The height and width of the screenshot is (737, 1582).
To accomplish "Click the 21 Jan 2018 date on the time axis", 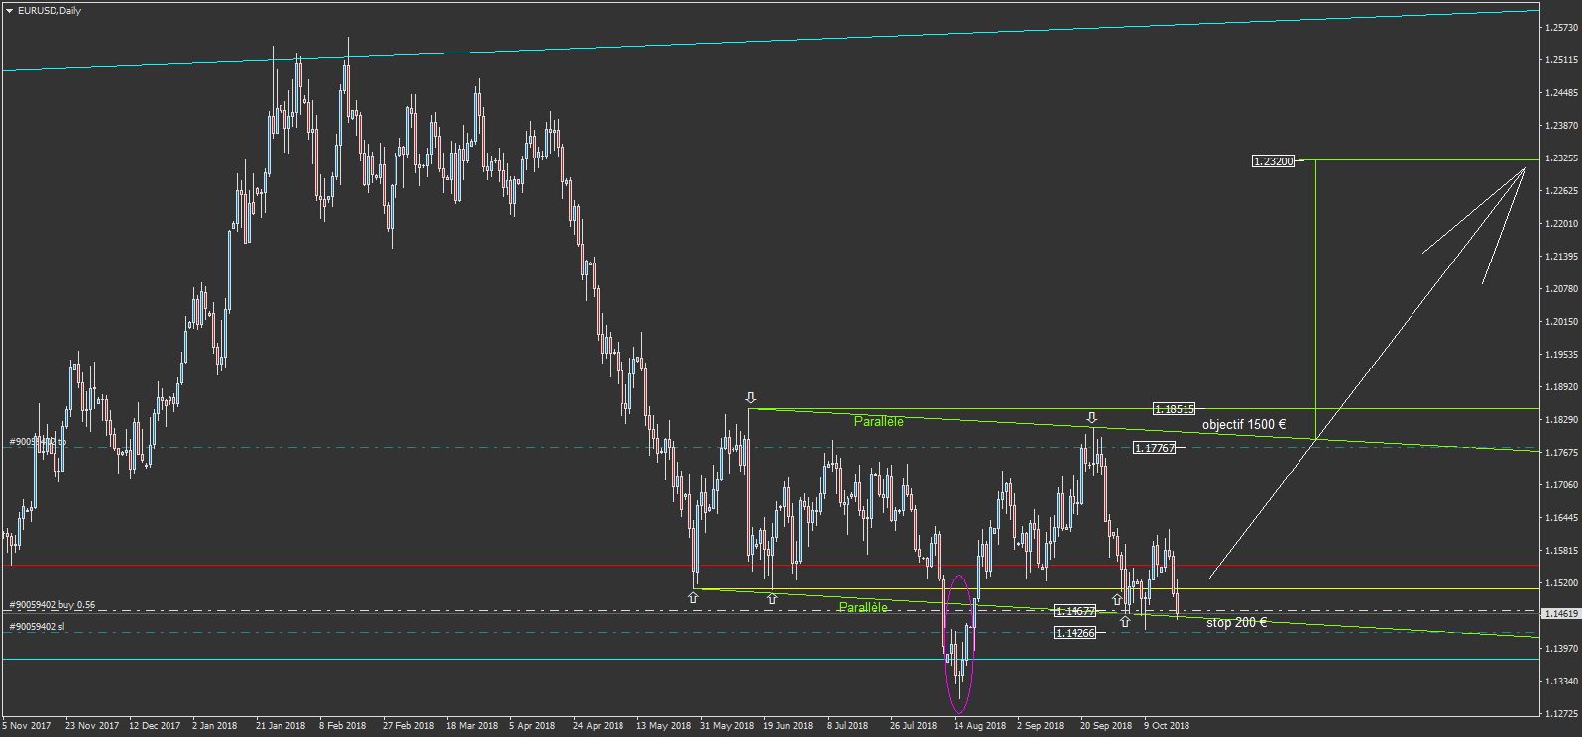I will pyautogui.click(x=281, y=725).
